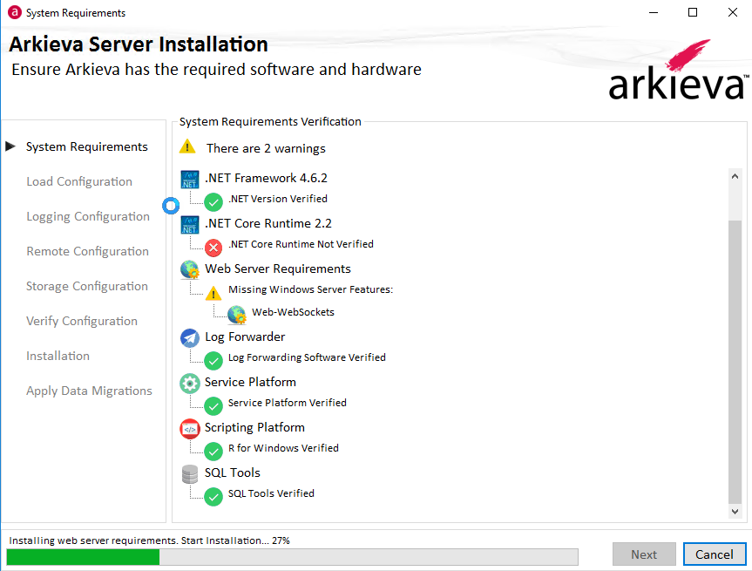Click the installation progress bar

tap(292, 557)
